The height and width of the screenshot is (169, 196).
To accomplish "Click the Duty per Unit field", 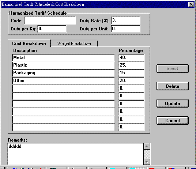I will point(125,29).
